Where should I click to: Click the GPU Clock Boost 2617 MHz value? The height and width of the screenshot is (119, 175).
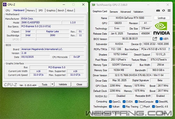163,86
